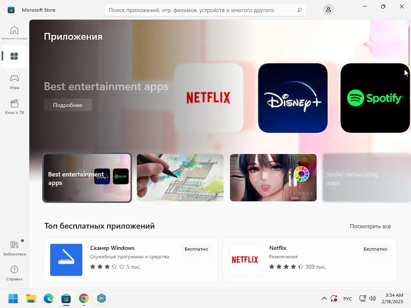Click the Best entertainment apps banner headline
Screen dimensions: 411x308
point(106,87)
